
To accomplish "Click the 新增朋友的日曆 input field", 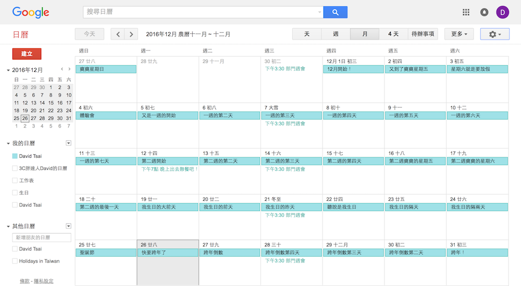I will (x=42, y=238).
